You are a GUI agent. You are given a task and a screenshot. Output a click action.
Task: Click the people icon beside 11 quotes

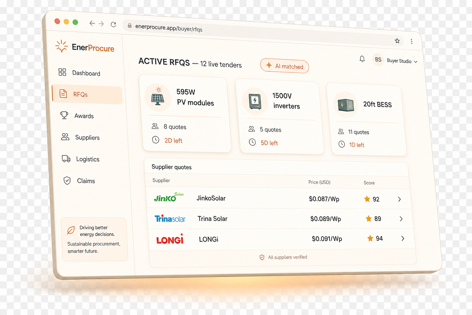tap(341, 131)
